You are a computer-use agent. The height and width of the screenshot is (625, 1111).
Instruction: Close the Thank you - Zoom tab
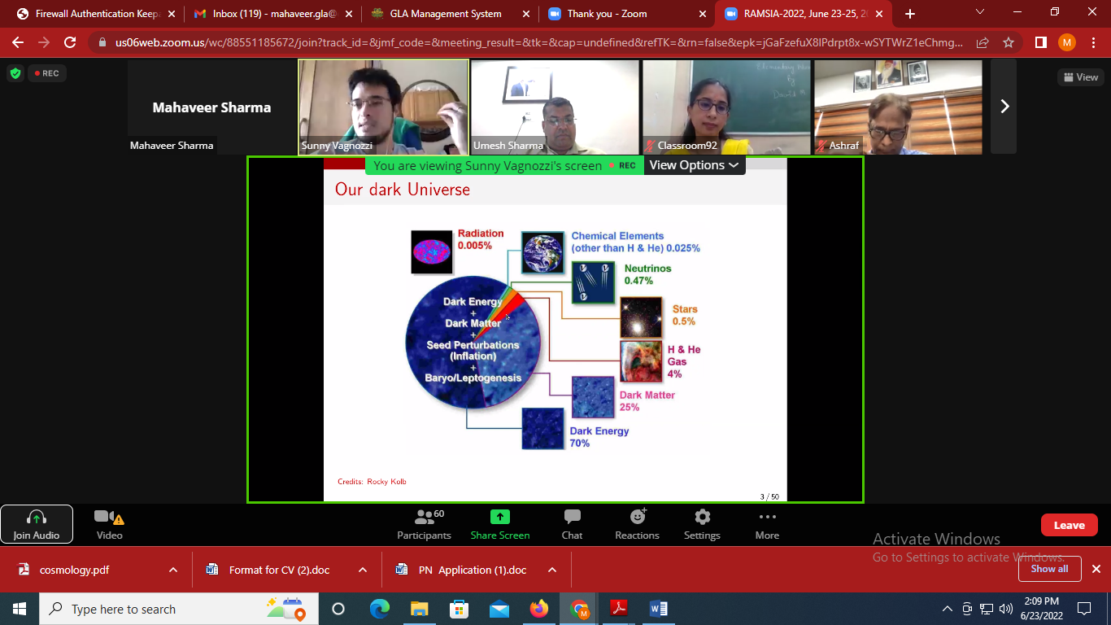tap(701, 14)
